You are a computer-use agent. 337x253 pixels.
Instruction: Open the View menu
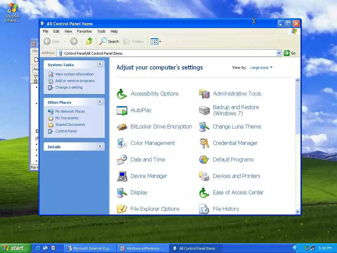pos(68,31)
